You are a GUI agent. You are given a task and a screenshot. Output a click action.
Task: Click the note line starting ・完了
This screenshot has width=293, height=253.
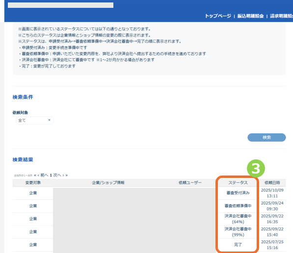(47, 66)
